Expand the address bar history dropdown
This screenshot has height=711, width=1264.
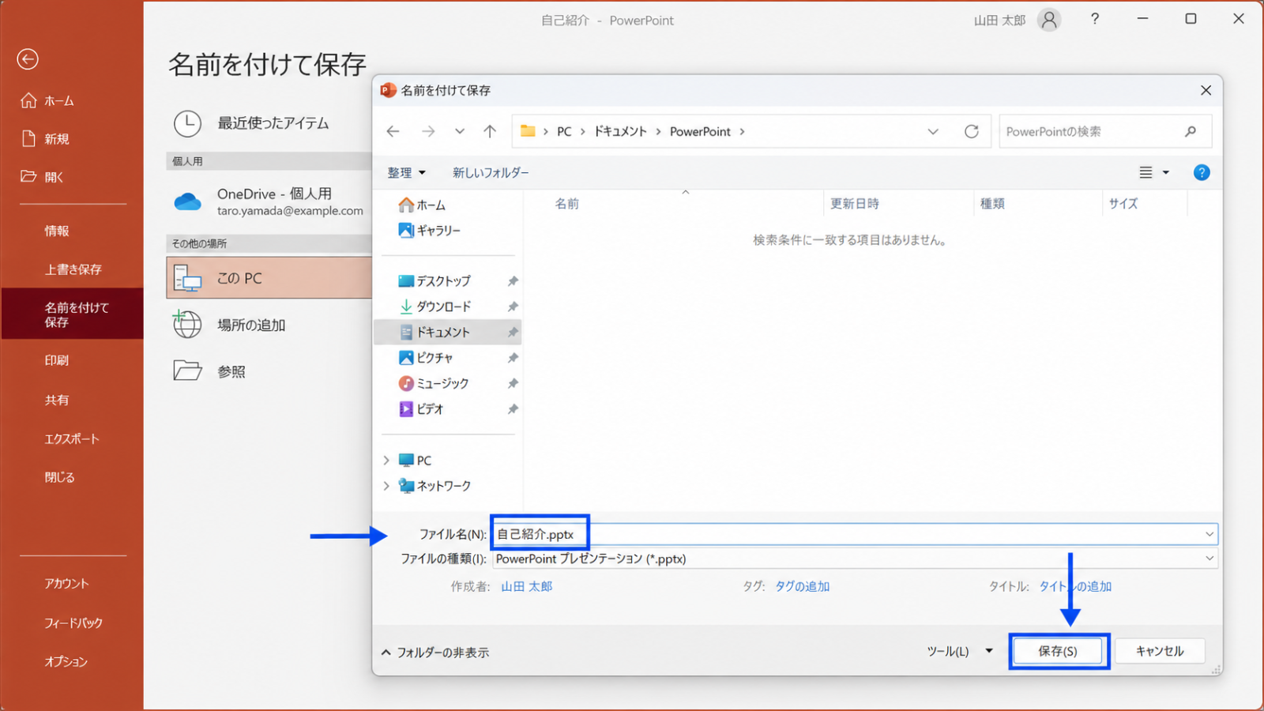[x=933, y=132]
